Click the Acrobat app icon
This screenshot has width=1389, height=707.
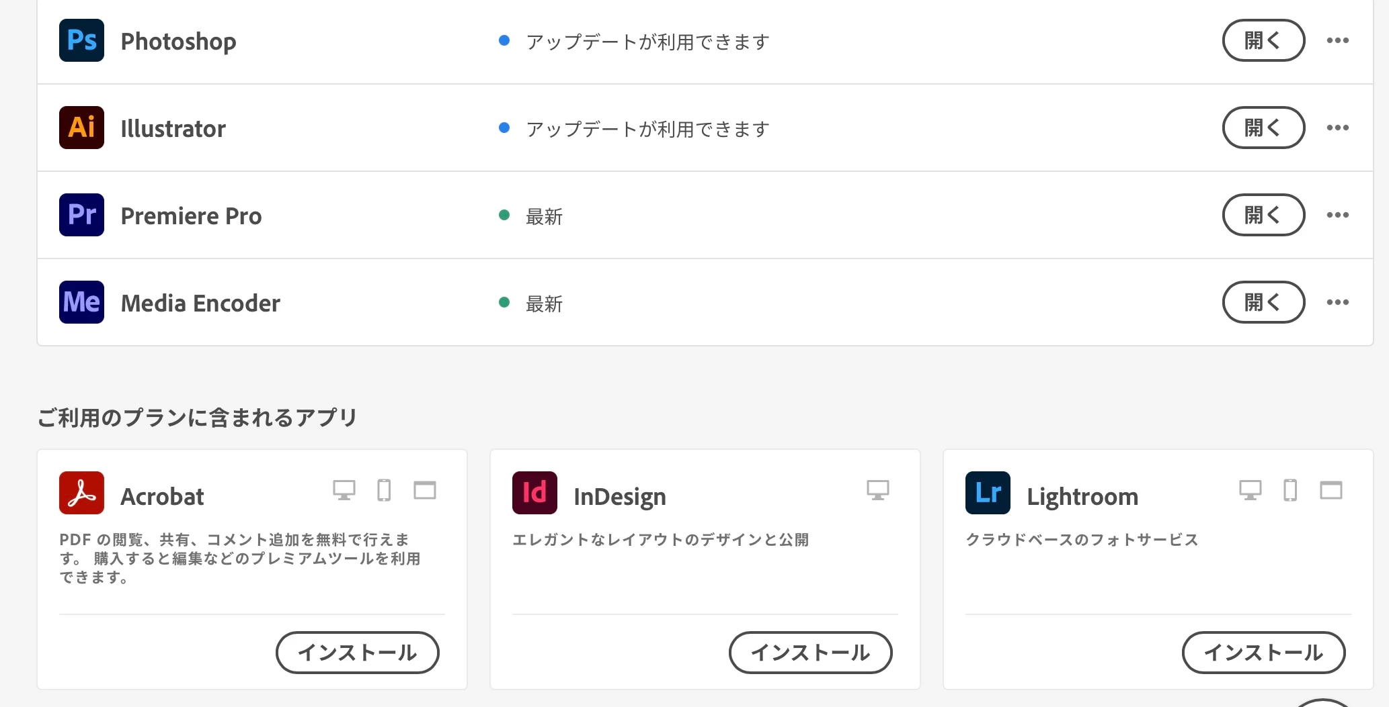point(81,493)
